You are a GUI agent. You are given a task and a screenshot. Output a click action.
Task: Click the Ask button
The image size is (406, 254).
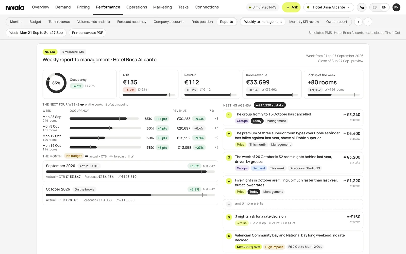click(291, 7)
